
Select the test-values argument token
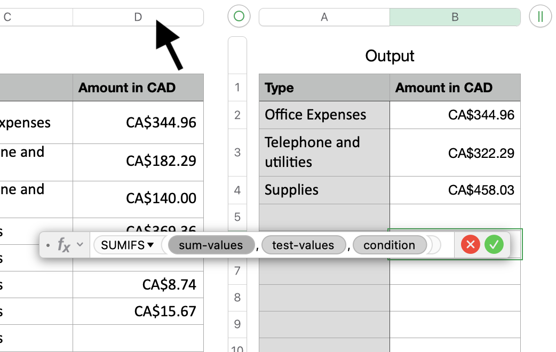(x=303, y=245)
